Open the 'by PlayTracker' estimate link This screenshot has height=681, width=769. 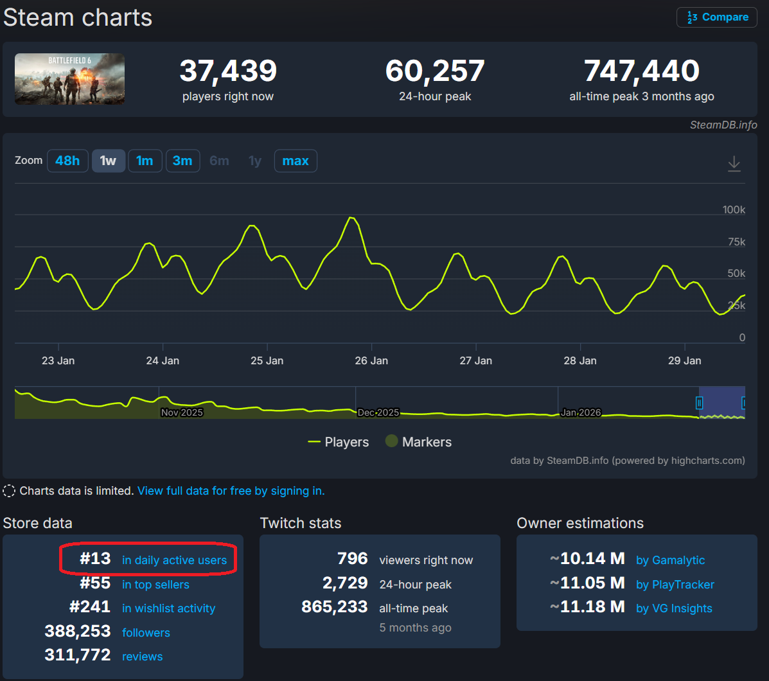(675, 585)
